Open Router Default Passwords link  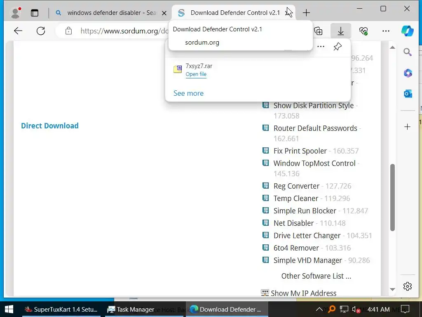(x=315, y=128)
